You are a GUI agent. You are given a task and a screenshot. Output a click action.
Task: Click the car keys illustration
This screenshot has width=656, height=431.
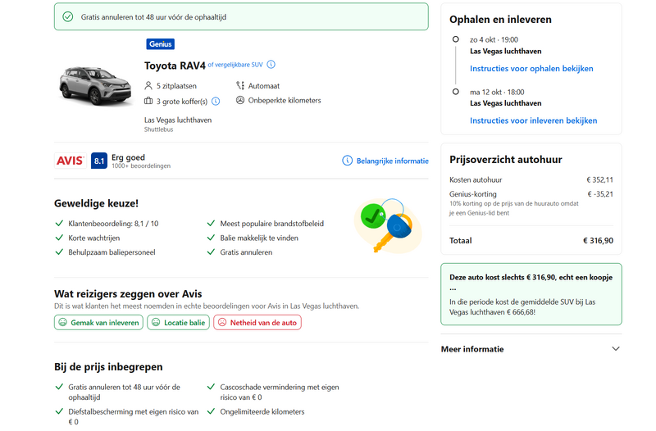[x=388, y=225]
